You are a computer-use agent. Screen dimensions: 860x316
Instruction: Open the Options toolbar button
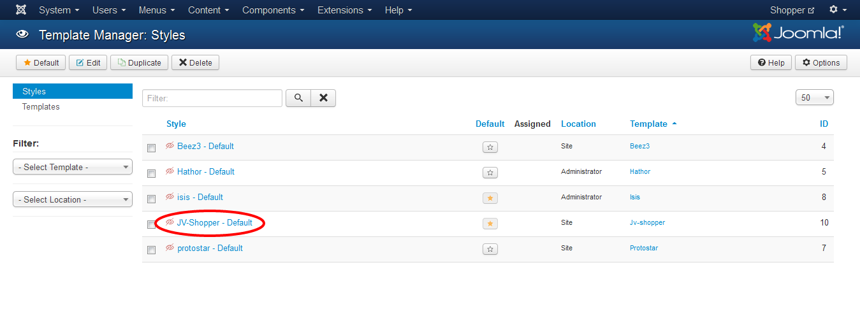pyautogui.click(x=821, y=62)
